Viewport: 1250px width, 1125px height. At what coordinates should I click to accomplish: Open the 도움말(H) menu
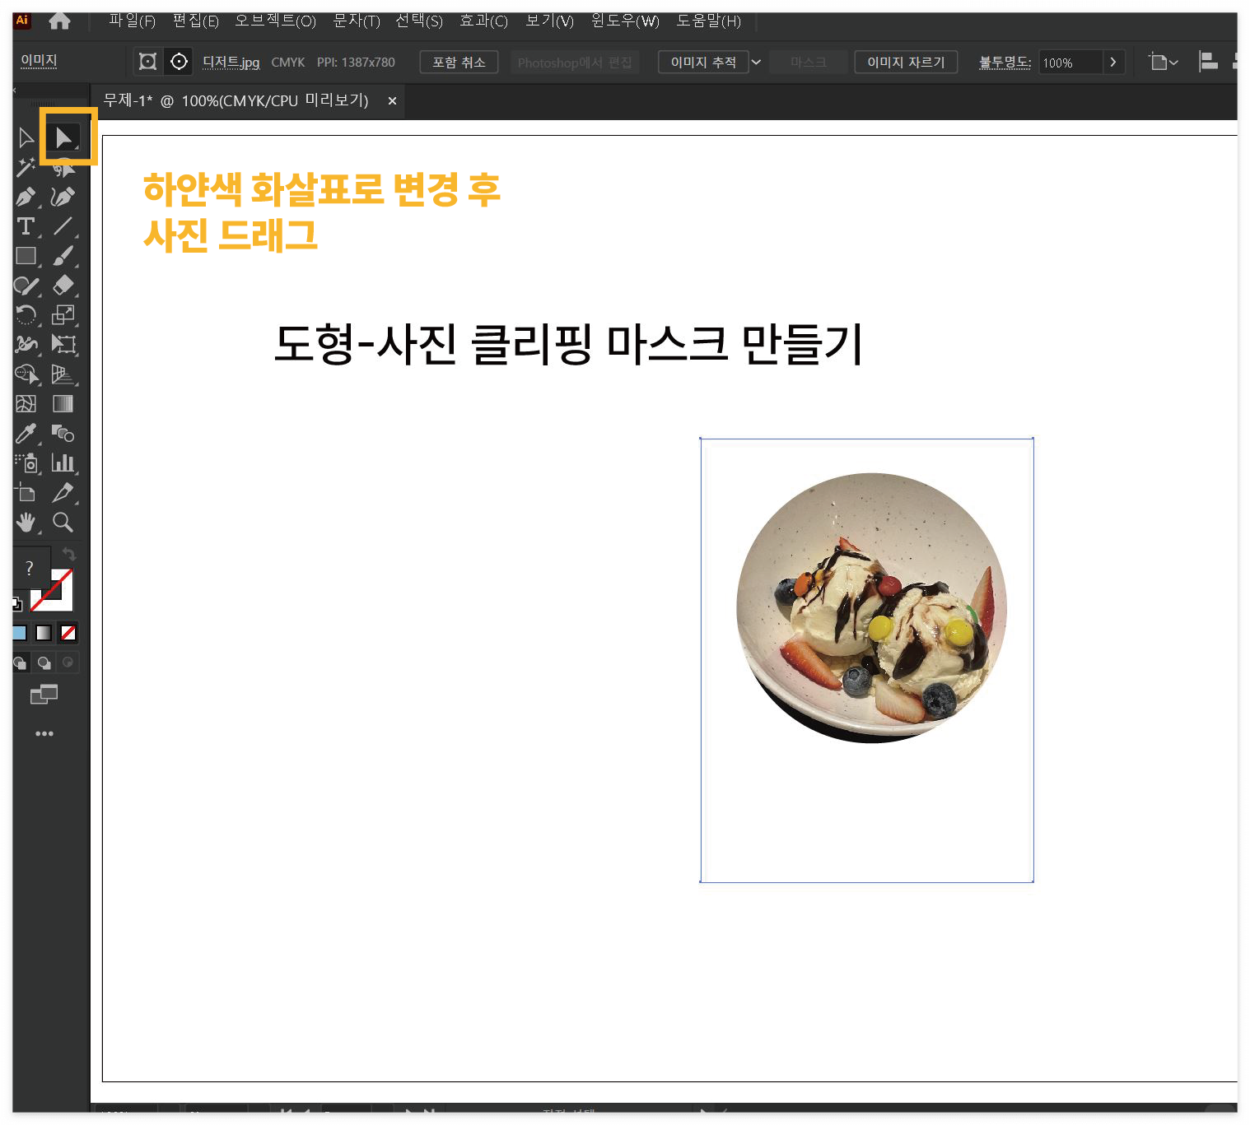(708, 21)
